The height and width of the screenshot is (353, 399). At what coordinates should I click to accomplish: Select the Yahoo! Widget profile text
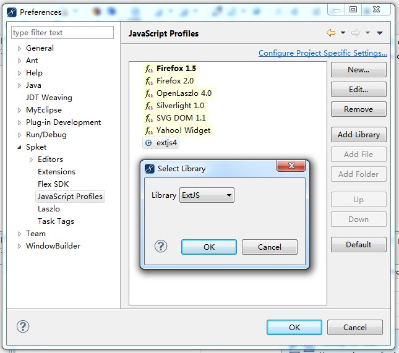(x=184, y=130)
